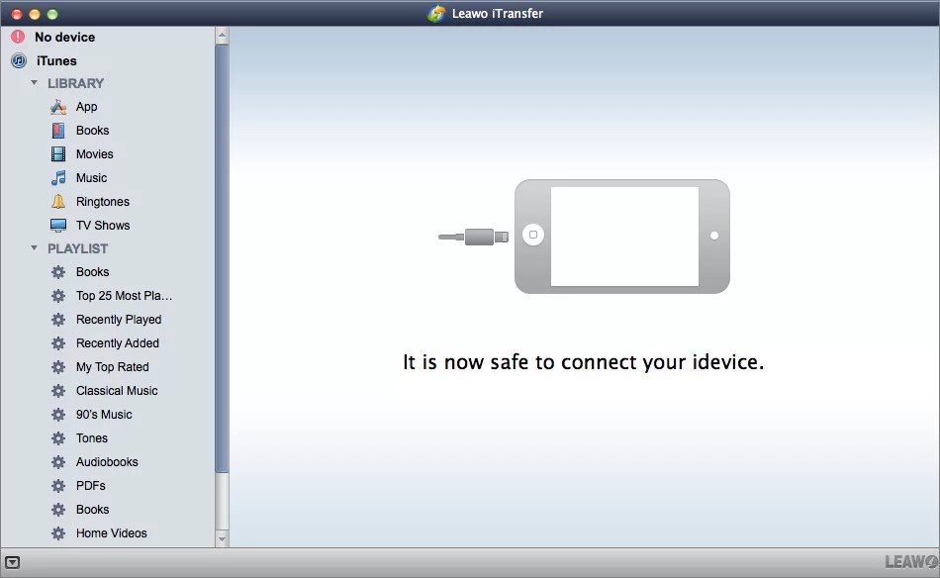Viewport: 940px width, 578px height.
Task: Collapse the PLAYLIST section triangle
Action: click(34, 248)
